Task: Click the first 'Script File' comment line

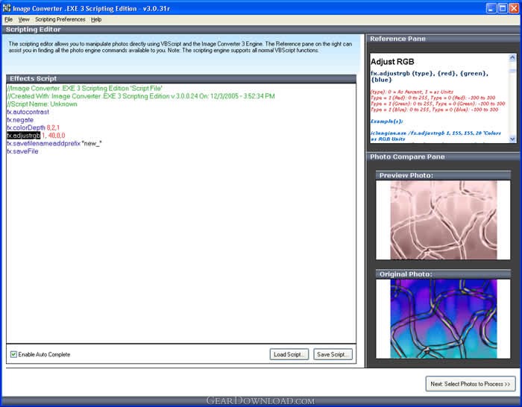Action: tap(84, 88)
